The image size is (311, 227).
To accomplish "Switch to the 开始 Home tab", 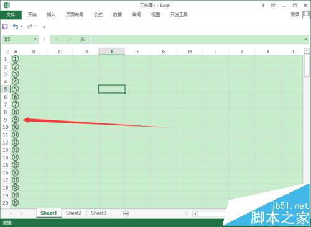I will click(32, 15).
